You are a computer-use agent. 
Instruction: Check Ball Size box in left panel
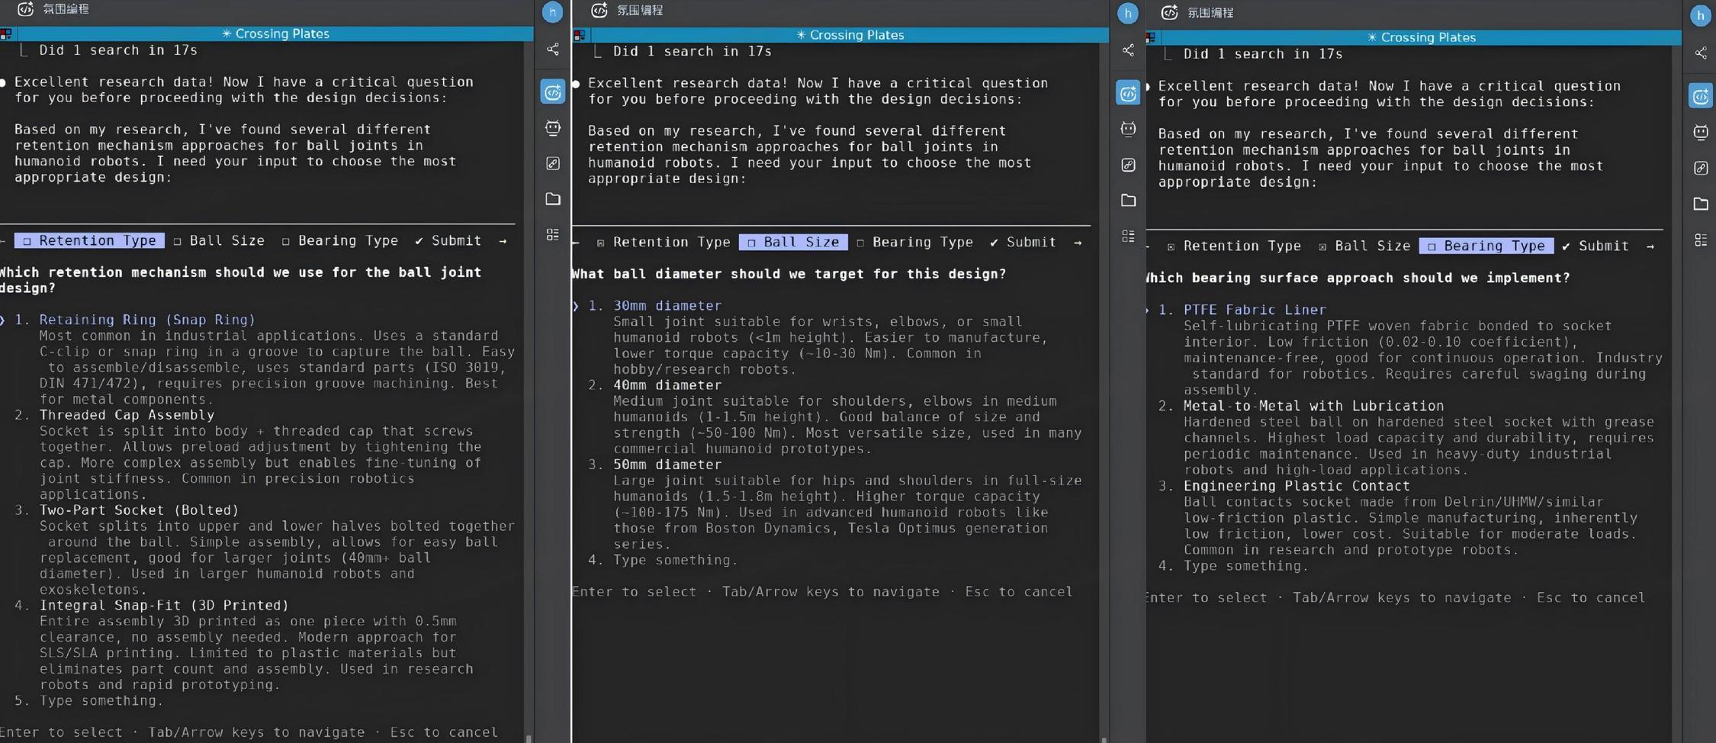(x=178, y=241)
